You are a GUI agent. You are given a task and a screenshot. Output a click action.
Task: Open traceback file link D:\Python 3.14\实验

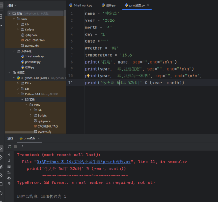click(x=84, y=162)
